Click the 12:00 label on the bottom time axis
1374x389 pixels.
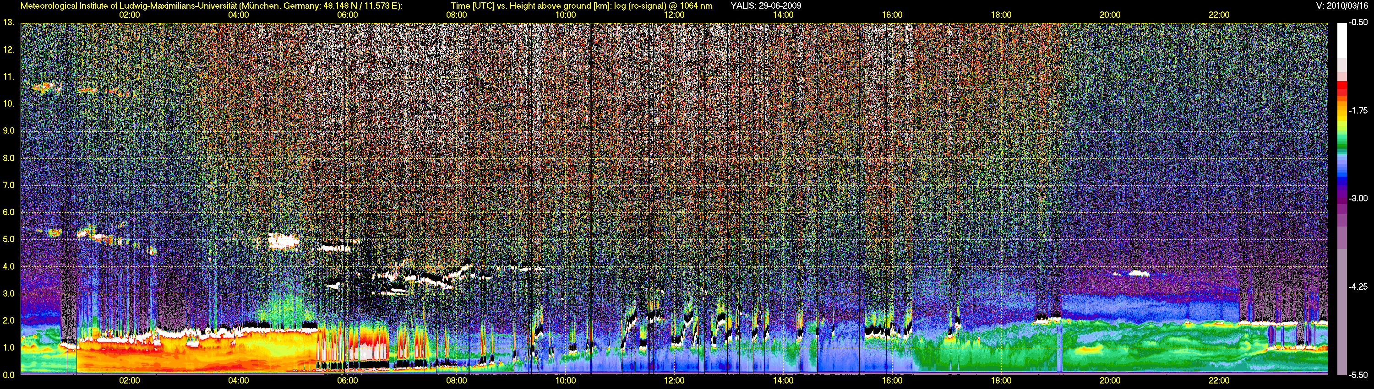[x=674, y=380]
